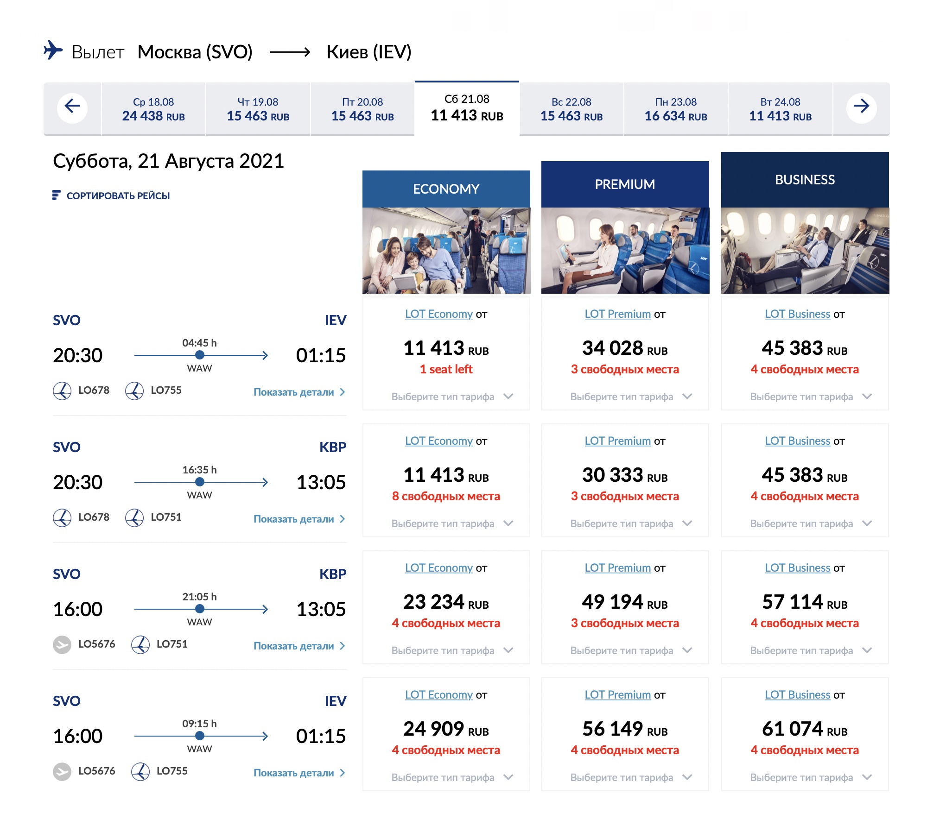927x832 pixels.
Task: Click the WAW stopover dot on 16:35 h flight
Action: tap(200, 482)
